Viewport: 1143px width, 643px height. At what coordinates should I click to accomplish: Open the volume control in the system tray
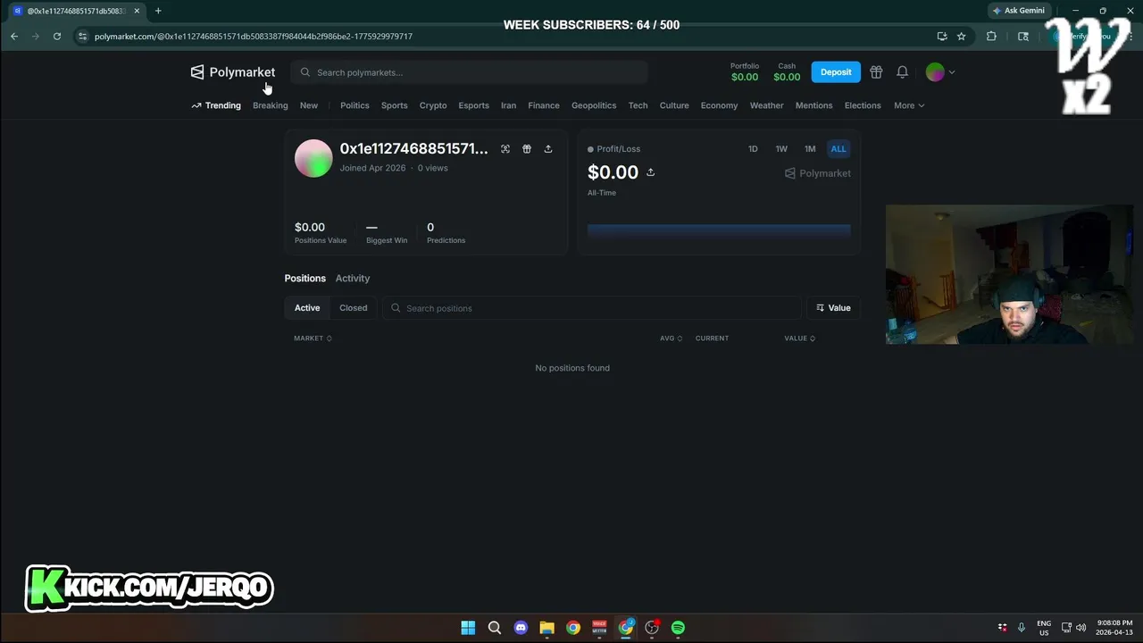click(1081, 628)
